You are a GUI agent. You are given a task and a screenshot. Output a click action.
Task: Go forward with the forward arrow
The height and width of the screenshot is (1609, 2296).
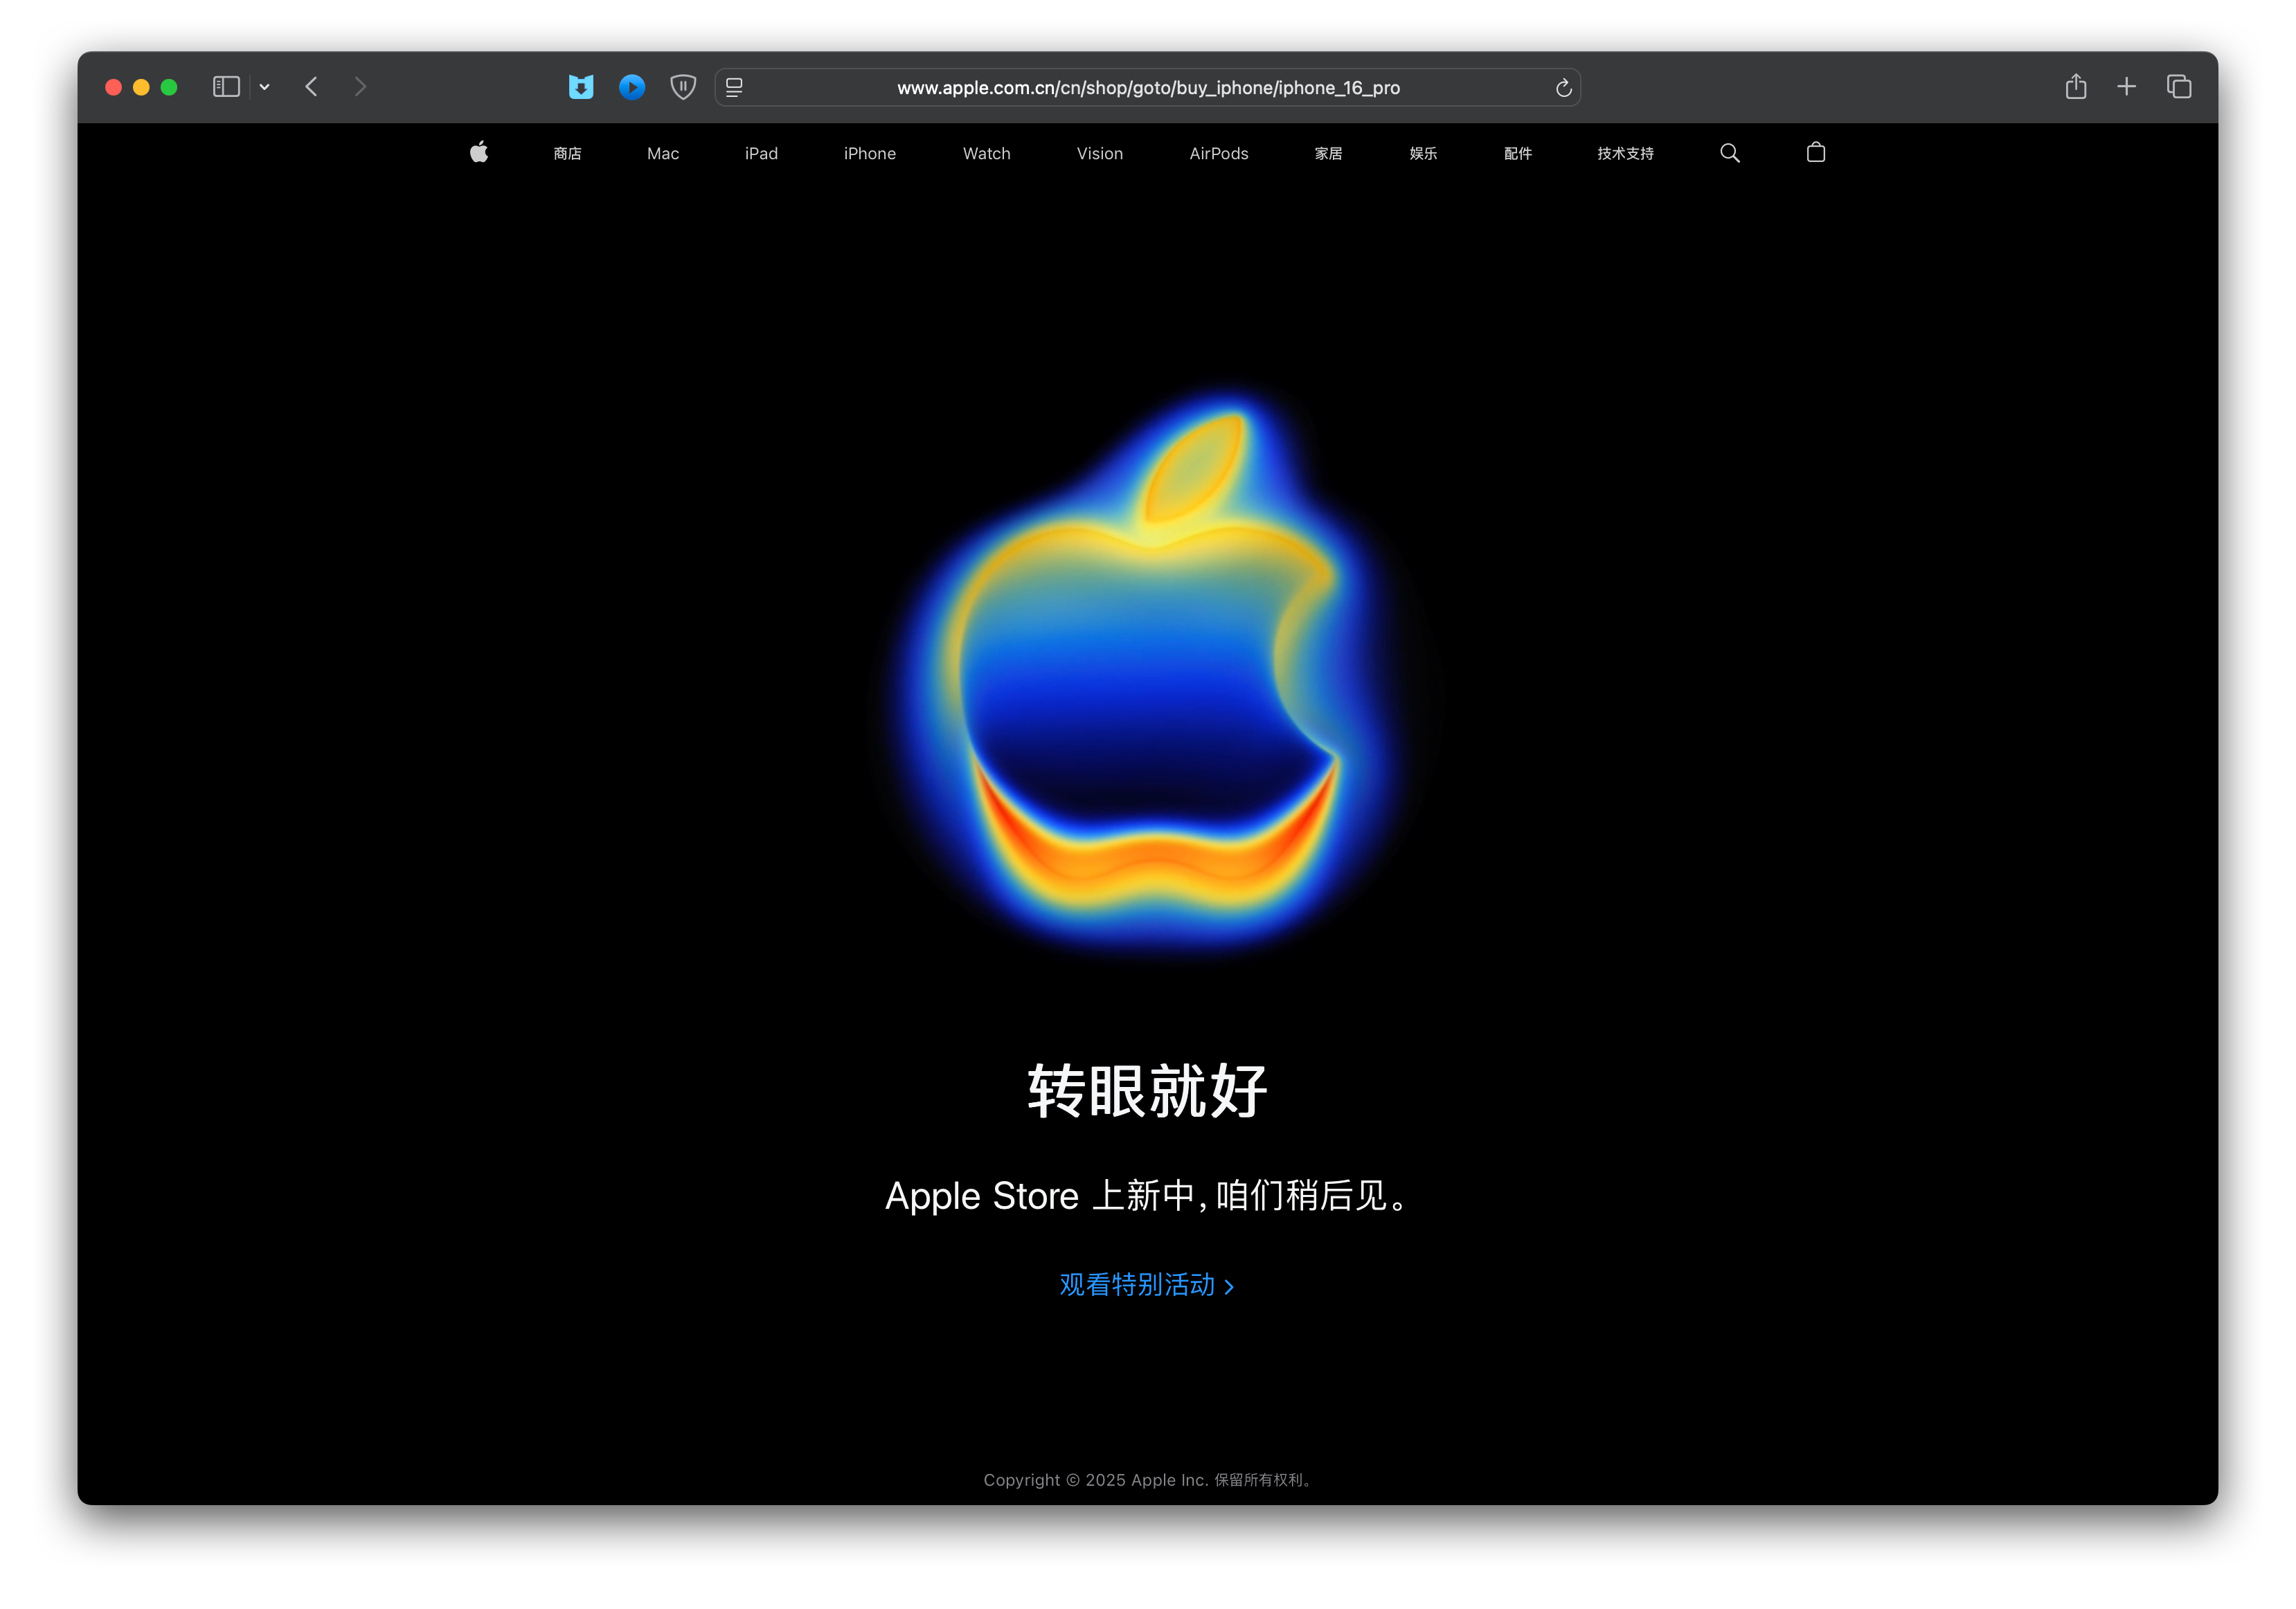point(361,87)
